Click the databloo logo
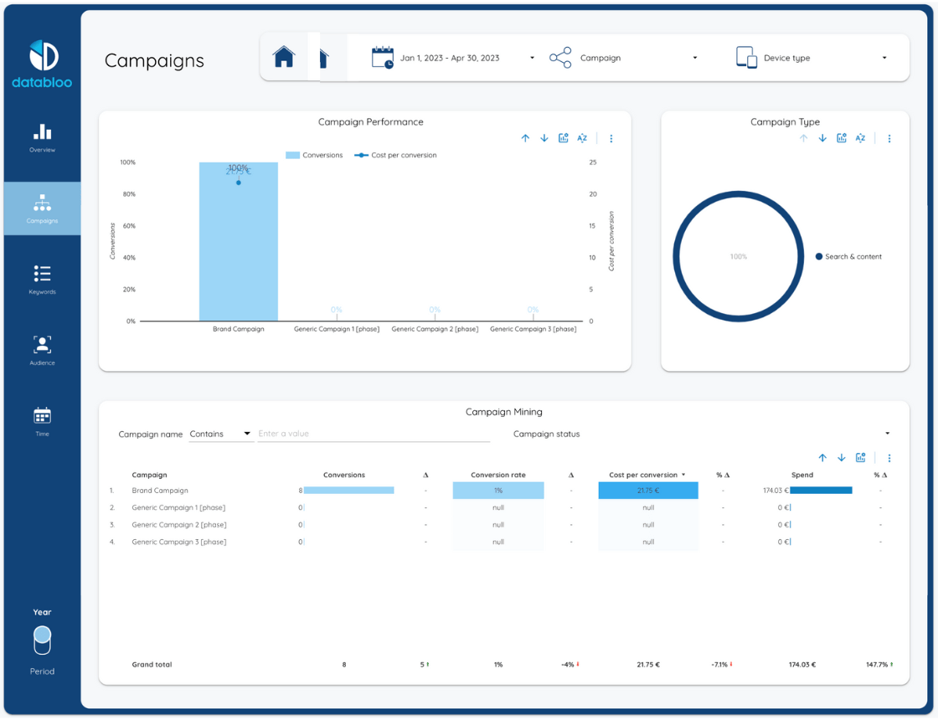This screenshot has width=938, height=720. click(x=42, y=64)
